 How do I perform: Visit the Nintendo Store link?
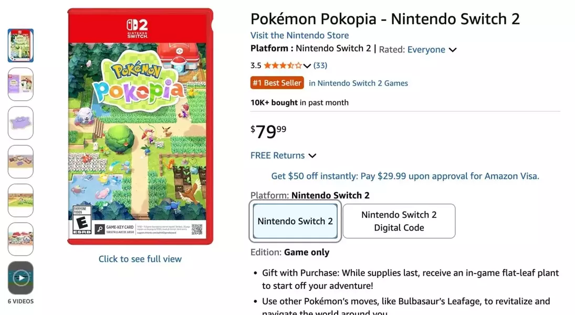299,35
